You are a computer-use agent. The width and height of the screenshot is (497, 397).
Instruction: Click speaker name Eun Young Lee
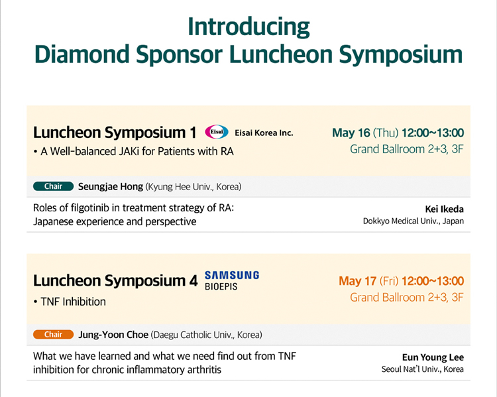(x=433, y=358)
